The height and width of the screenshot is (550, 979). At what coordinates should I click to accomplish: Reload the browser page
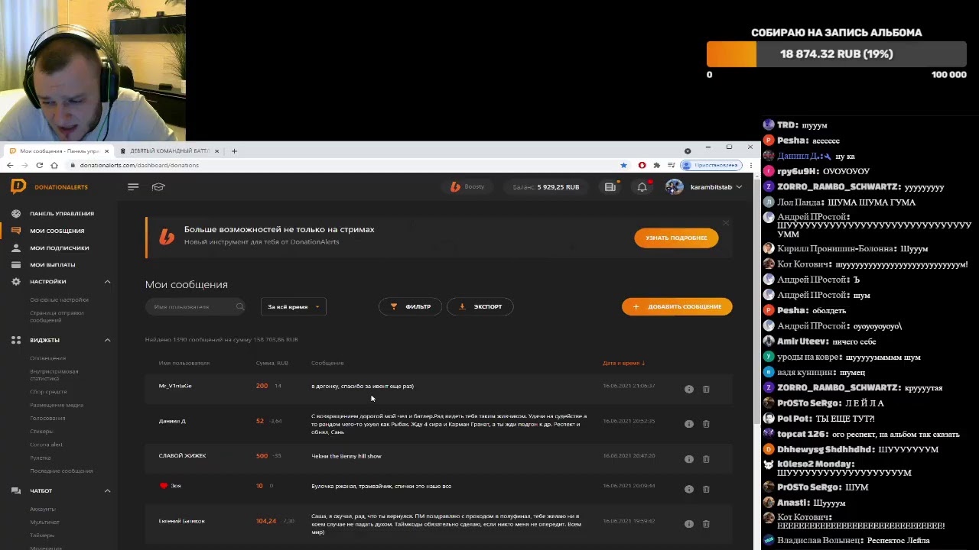tap(39, 165)
